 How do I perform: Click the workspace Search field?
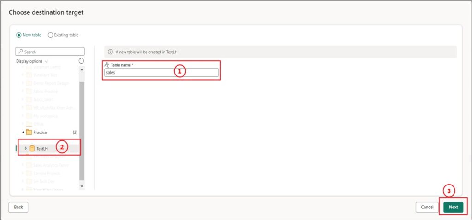(50, 52)
